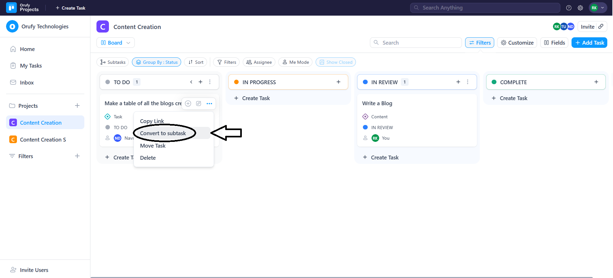Screen dimensions: 613x278
Task: Click the blue Add Task button
Action: tap(589, 43)
